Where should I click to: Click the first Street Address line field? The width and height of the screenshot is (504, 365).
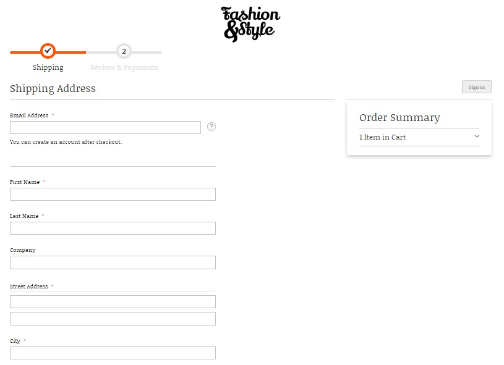point(113,302)
